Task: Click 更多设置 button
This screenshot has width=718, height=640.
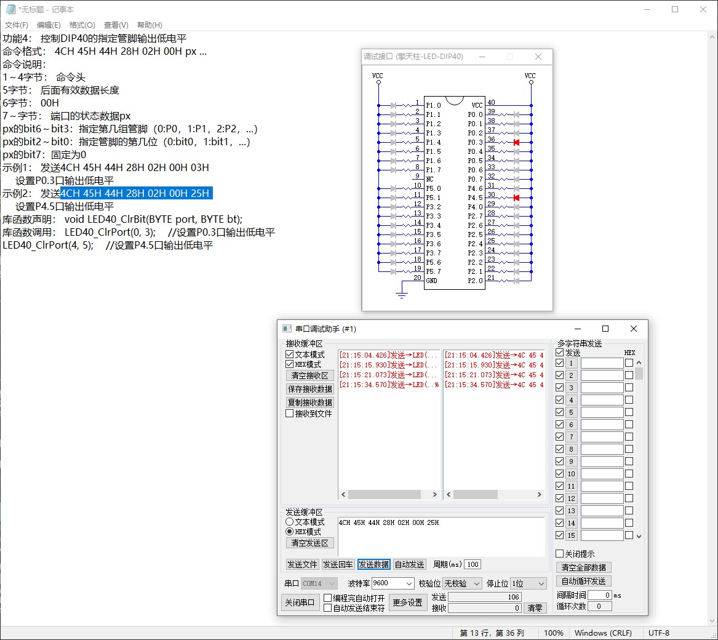Action: click(x=407, y=602)
